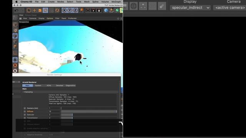Click Render View clapperboard icon
Image resolution: width=246 pixels, height=138 pixels.
88,10
